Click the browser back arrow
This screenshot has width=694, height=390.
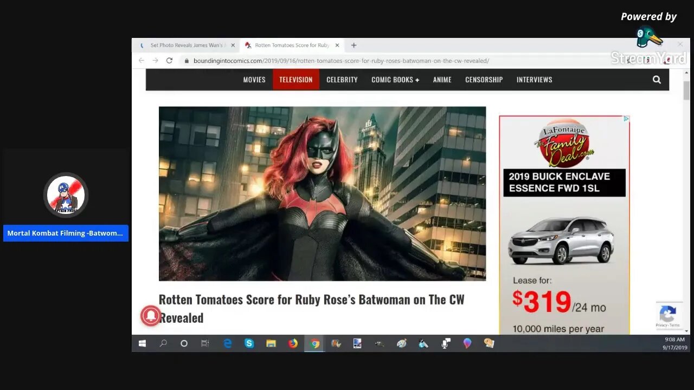(142, 61)
